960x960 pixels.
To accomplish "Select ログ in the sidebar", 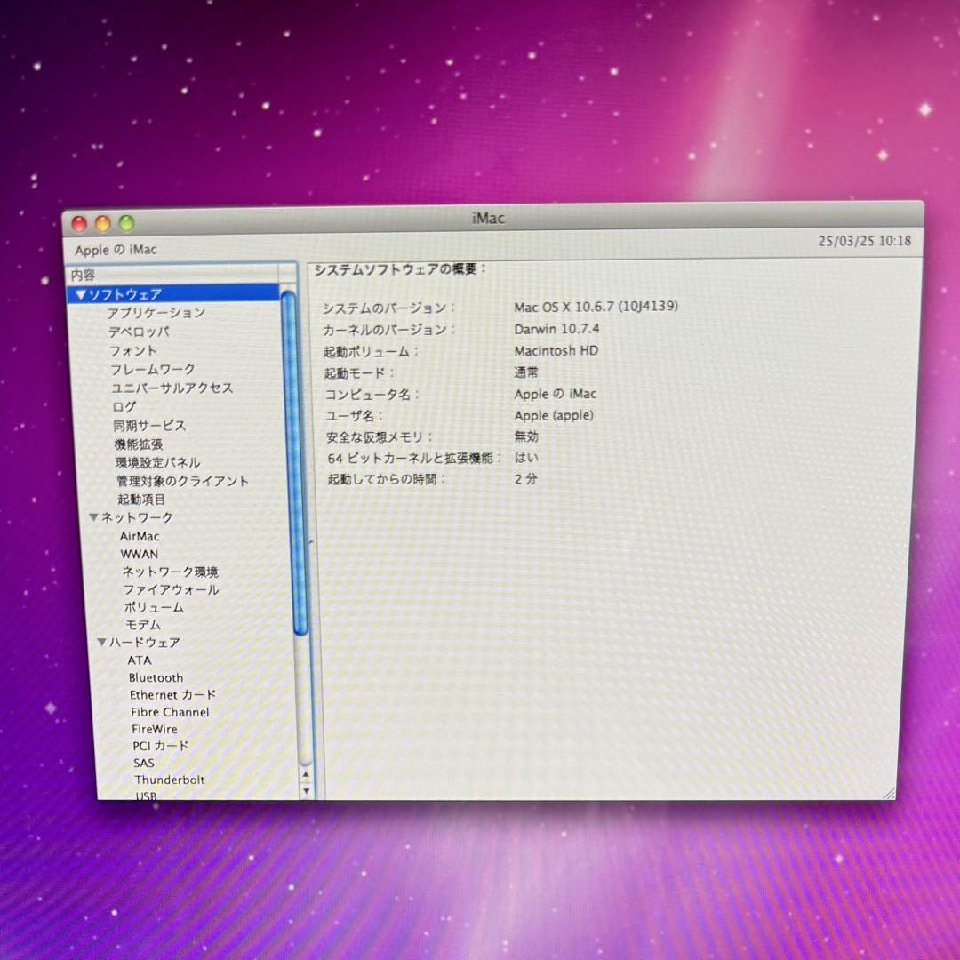I will 124,406.
